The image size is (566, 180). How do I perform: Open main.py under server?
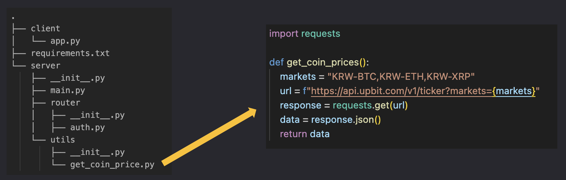68,90
